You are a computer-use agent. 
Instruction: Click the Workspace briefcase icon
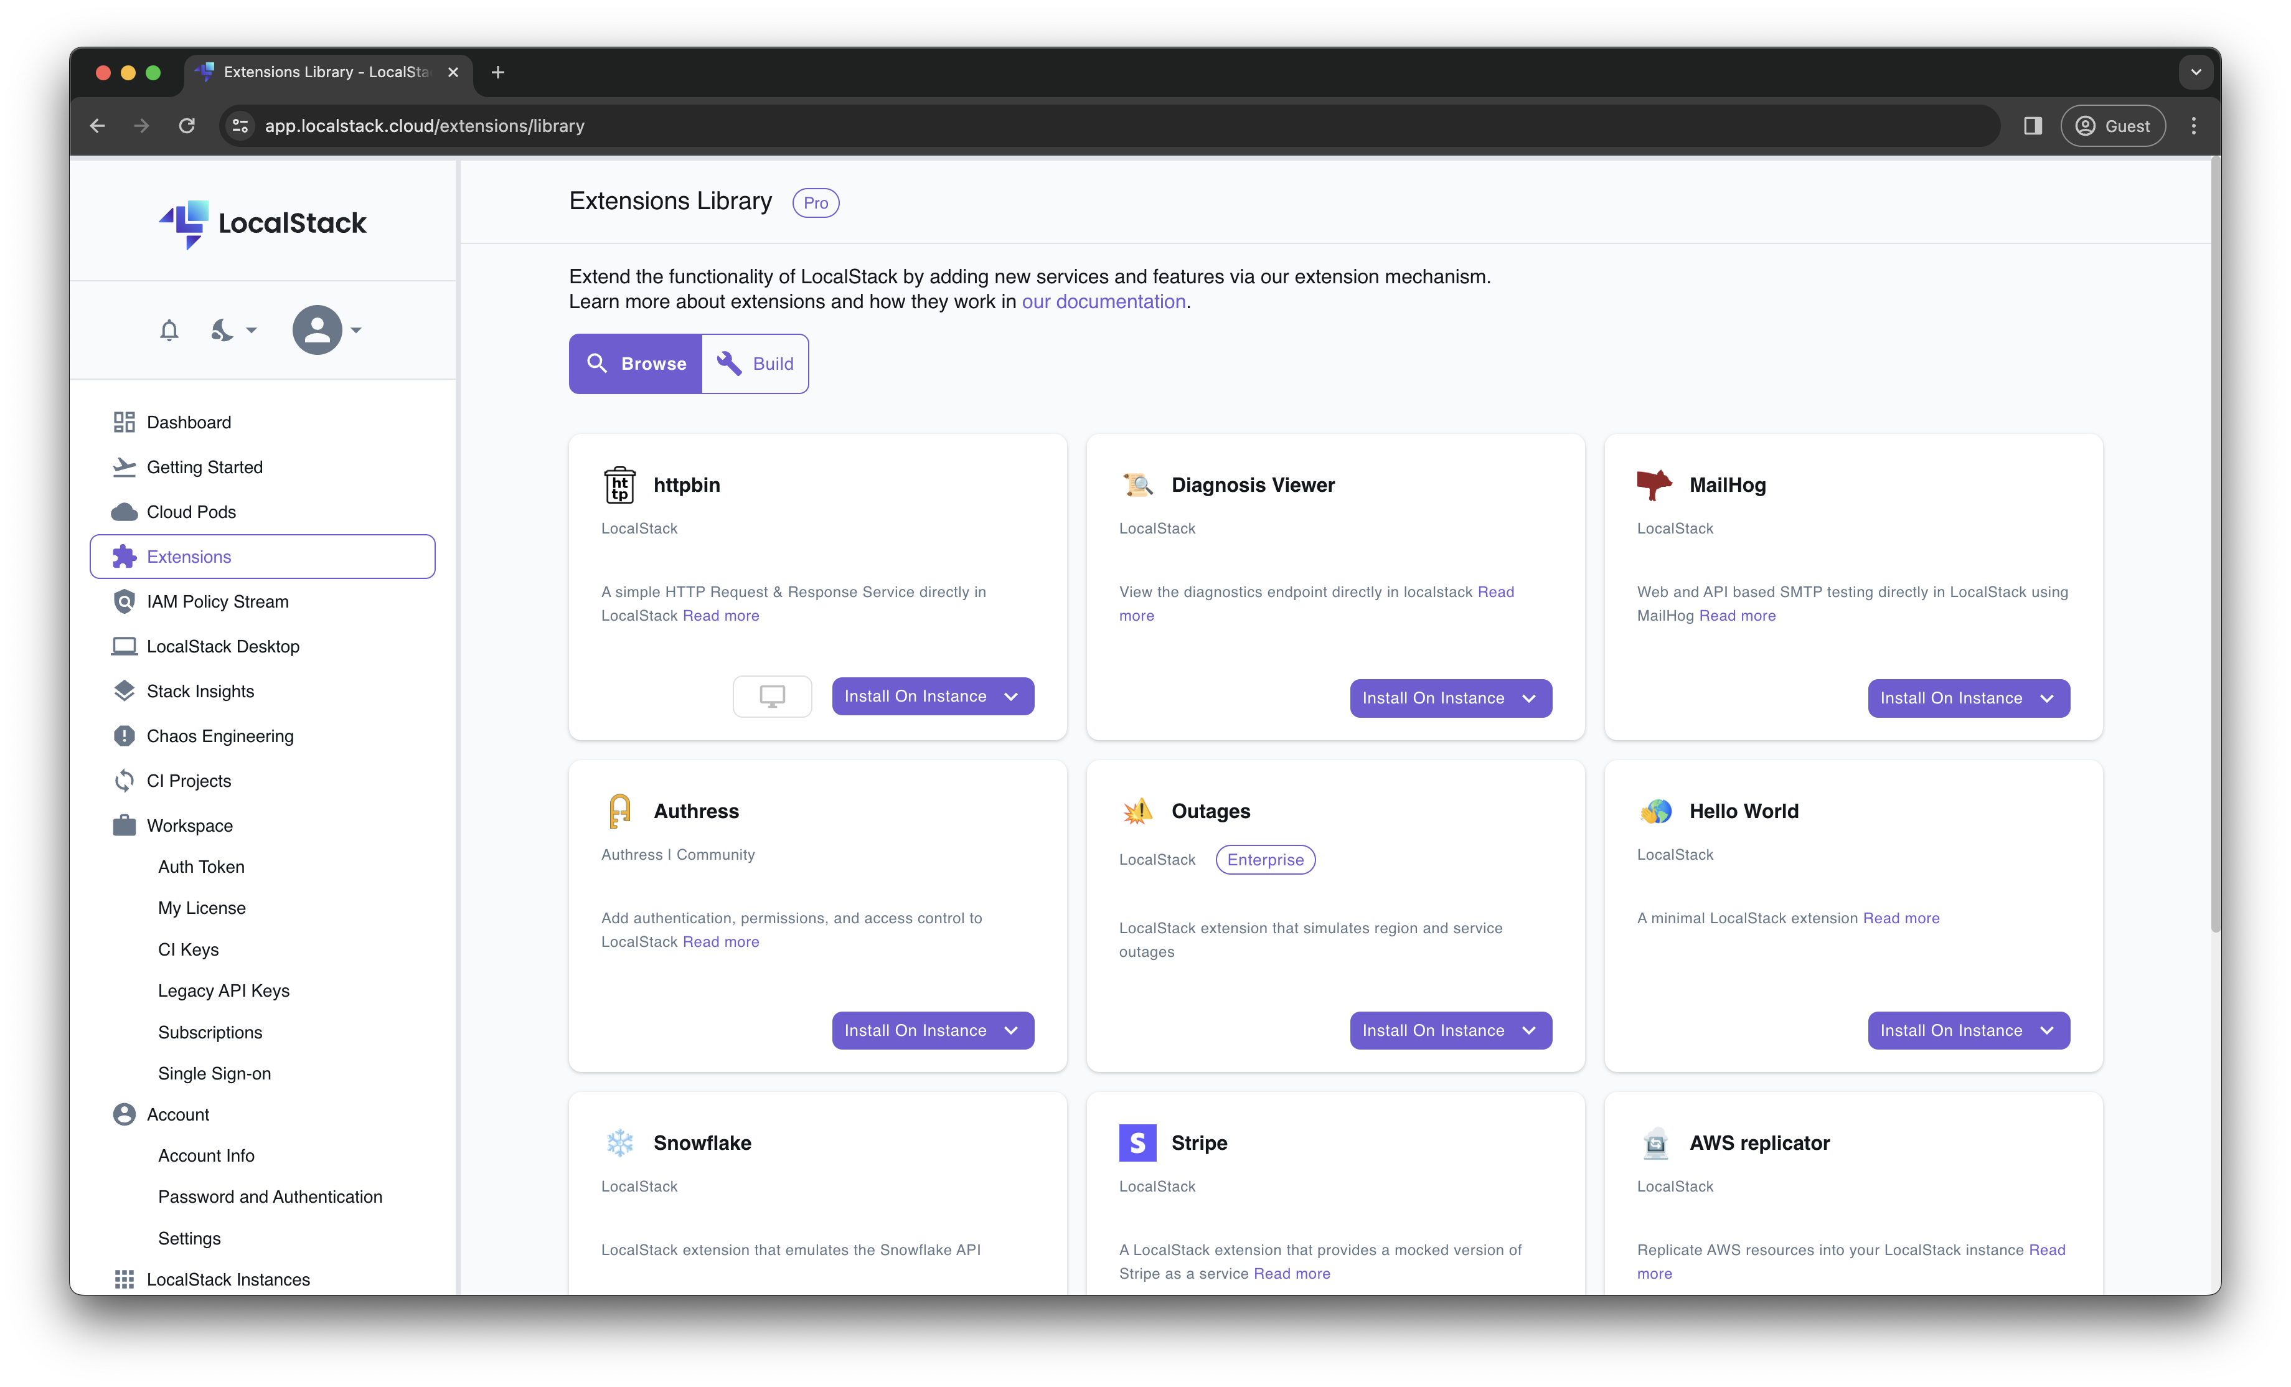click(x=125, y=825)
